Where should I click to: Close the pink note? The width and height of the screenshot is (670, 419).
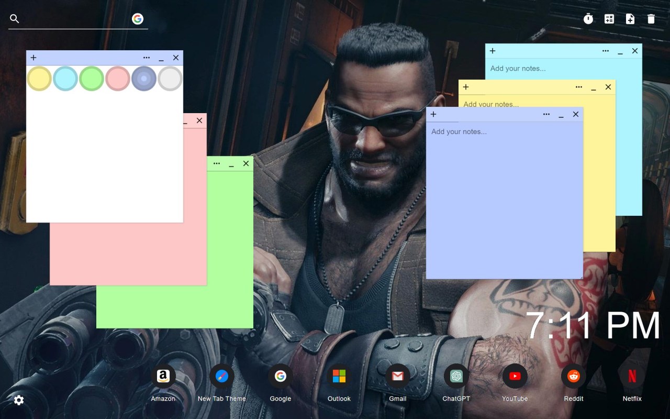pos(199,120)
